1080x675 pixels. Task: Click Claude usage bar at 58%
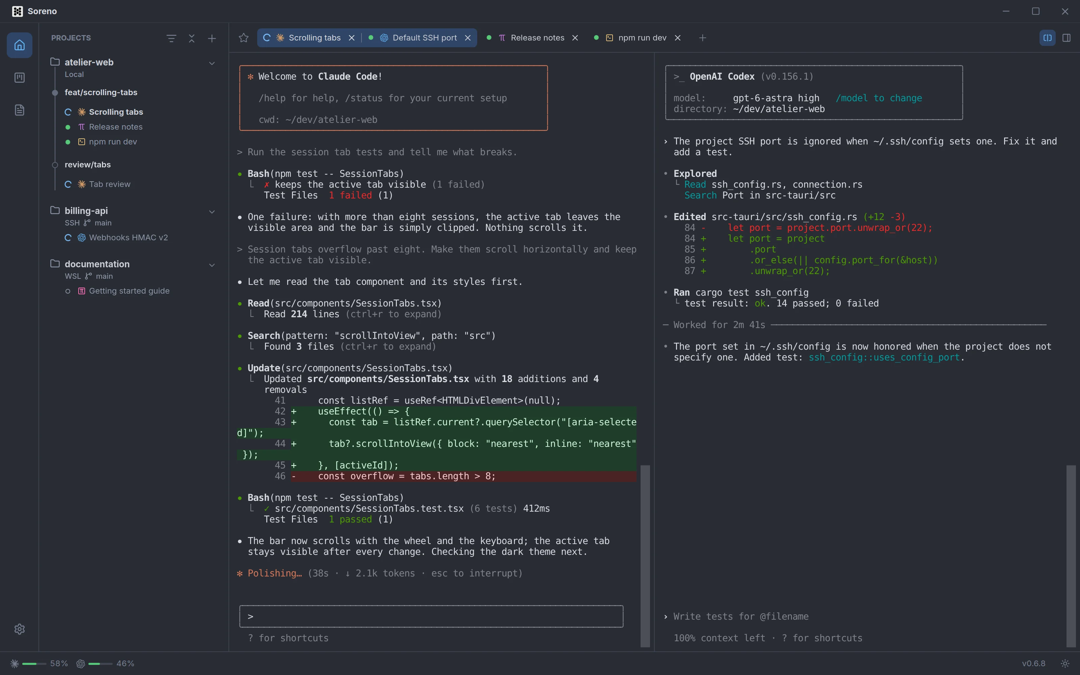(x=34, y=664)
